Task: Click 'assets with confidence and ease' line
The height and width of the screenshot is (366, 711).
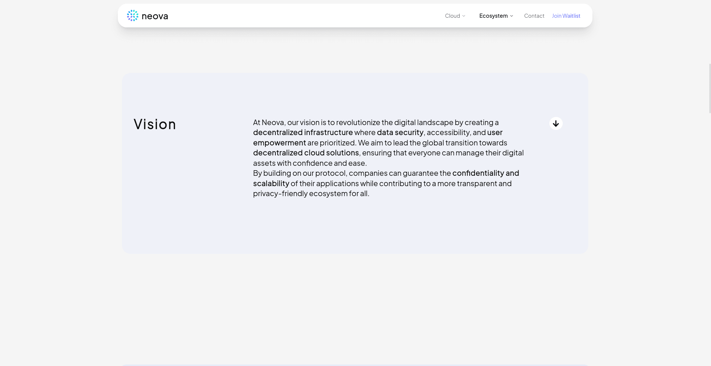Action: (310, 163)
